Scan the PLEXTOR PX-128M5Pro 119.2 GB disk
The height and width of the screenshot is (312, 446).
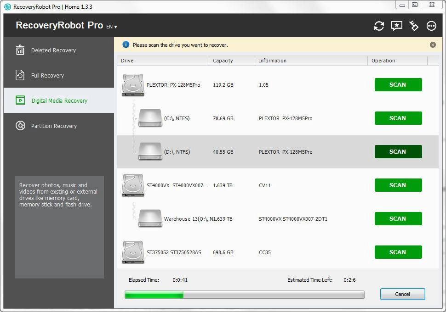(x=398, y=84)
